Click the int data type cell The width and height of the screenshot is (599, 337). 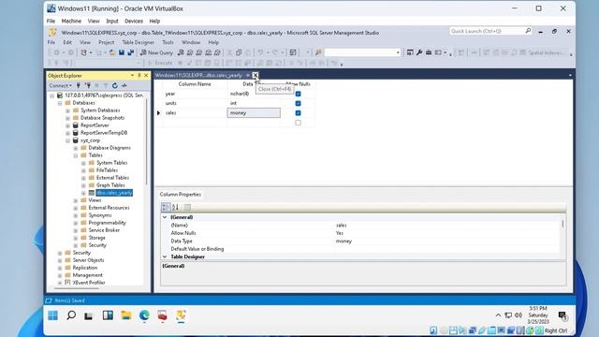pos(254,103)
